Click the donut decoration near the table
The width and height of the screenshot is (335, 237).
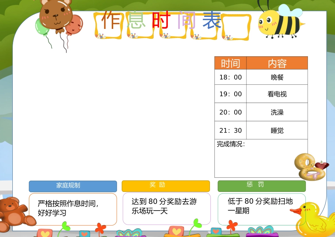tap(311, 167)
